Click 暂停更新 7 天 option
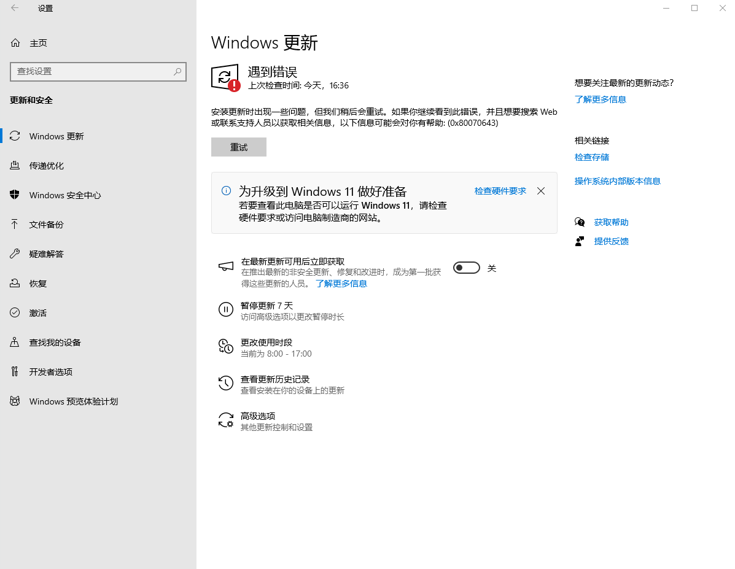This screenshot has width=735, height=569. 281,311
